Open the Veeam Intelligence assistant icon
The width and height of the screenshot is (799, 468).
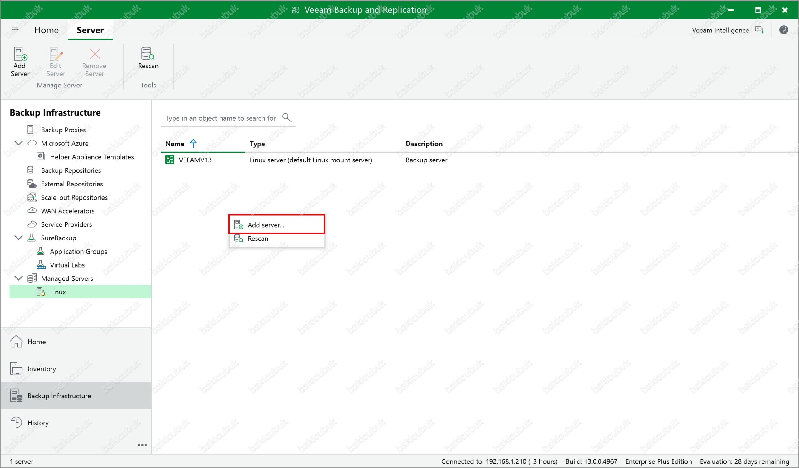tap(759, 30)
